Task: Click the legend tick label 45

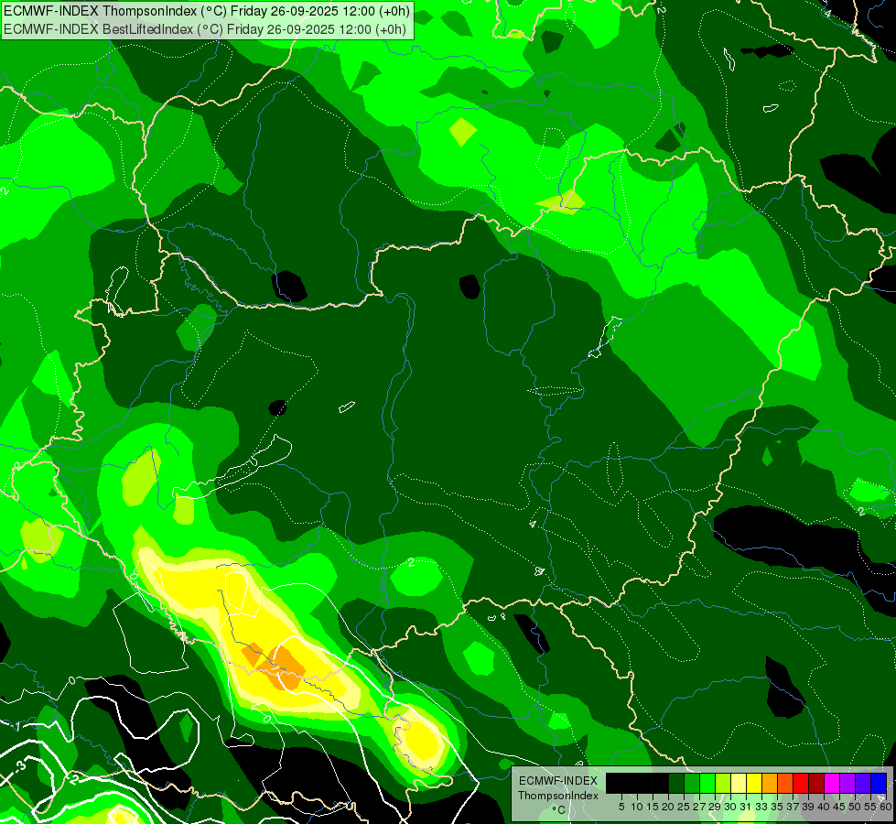Action: [x=839, y=807]
